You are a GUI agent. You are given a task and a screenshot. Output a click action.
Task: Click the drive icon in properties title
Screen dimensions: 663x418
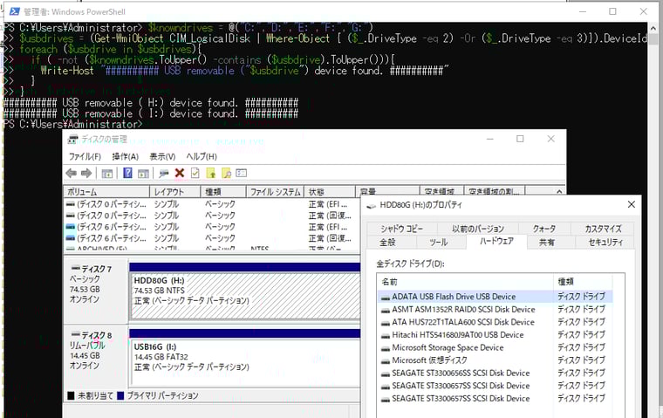coord(371,205)
